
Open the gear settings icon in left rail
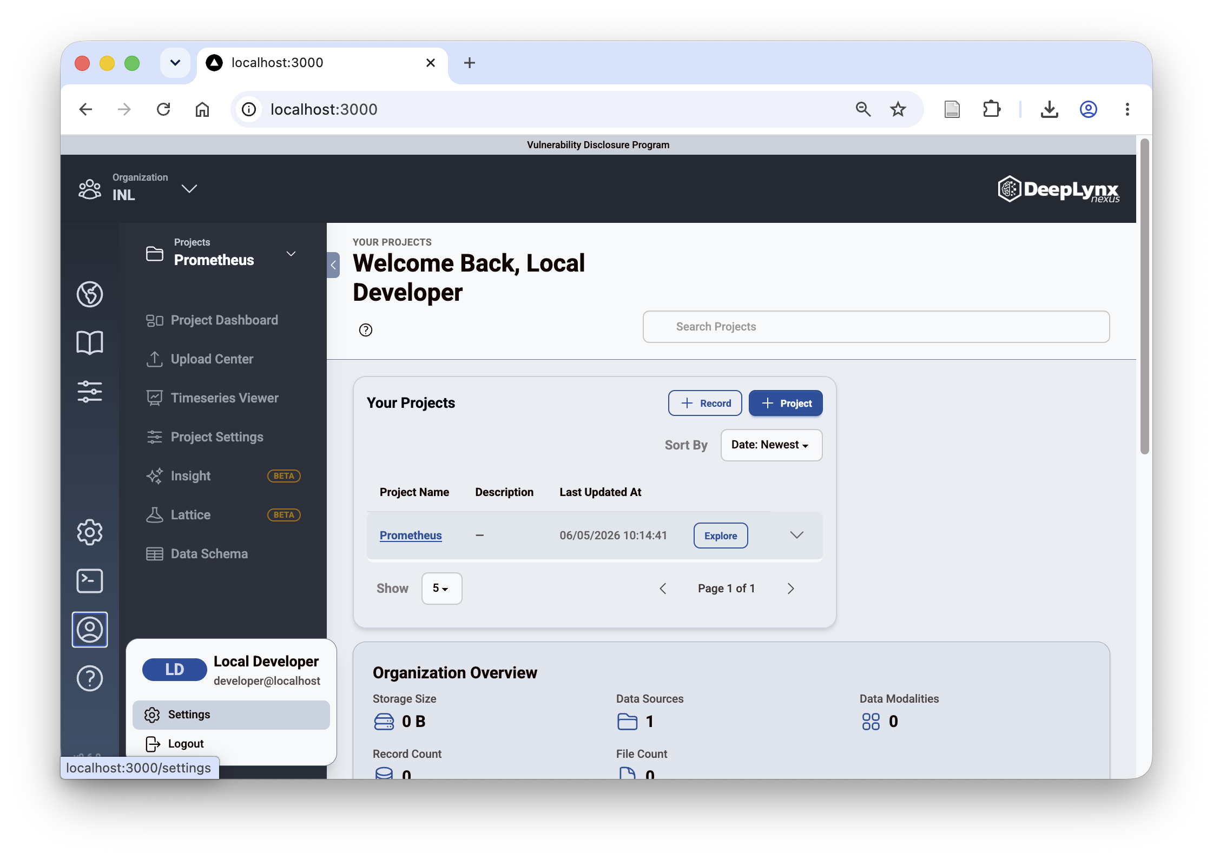[x=90, y=532]
